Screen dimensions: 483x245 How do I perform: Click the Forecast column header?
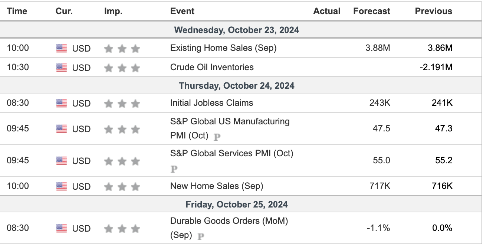pyautogui.click(x=371, y=11)
